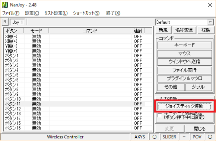
Task: Click Wireless Controller in the status bar
Action: point(65,137)
